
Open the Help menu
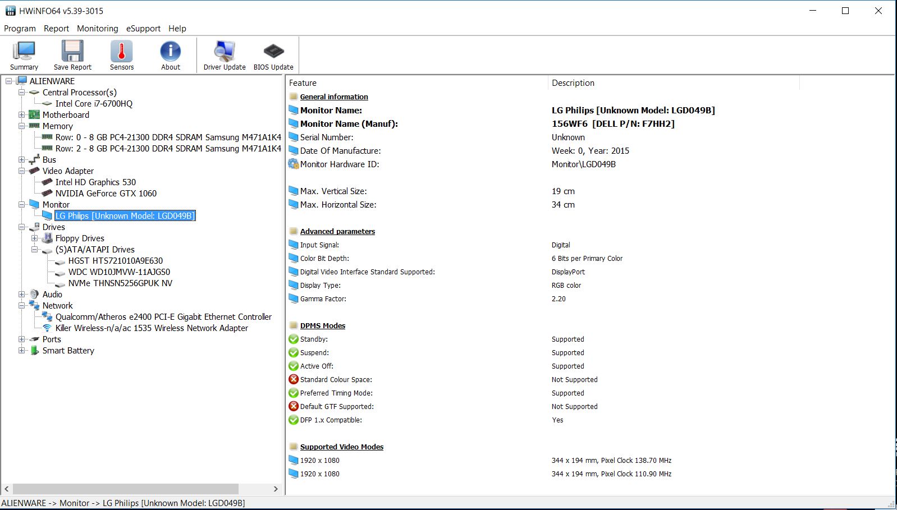(177, 28)
